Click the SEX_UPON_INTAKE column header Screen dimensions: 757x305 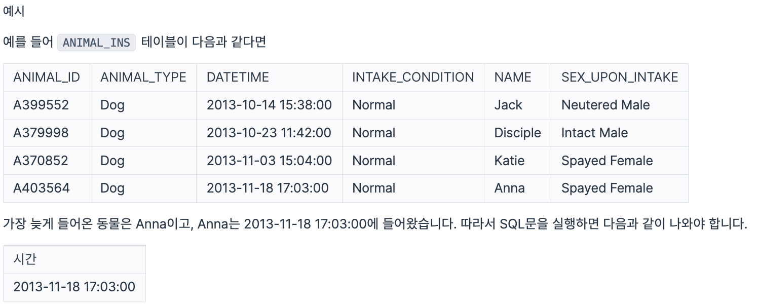pyautogui.click(x=619, y=78)
